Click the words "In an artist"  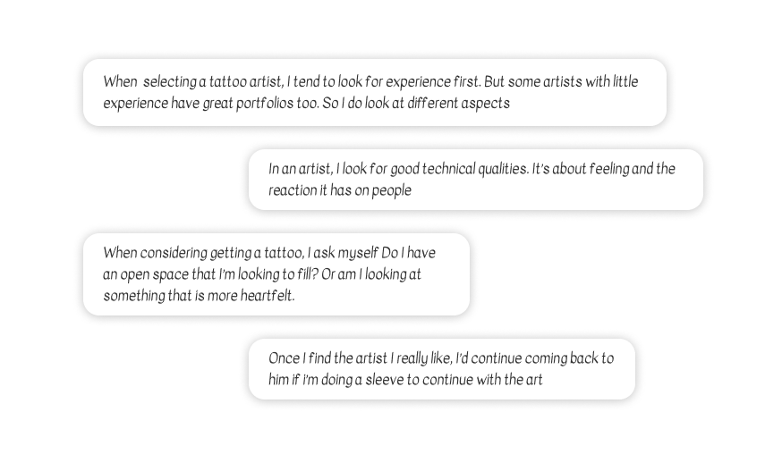tap(301, 169)
